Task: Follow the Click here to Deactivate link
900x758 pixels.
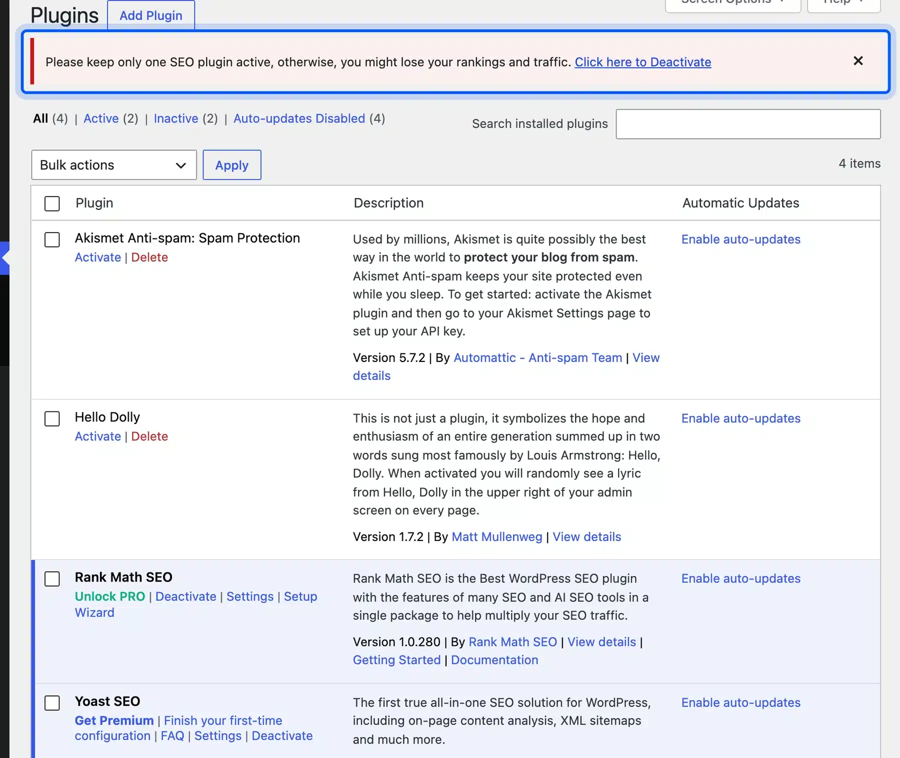Action: point(643,62)
